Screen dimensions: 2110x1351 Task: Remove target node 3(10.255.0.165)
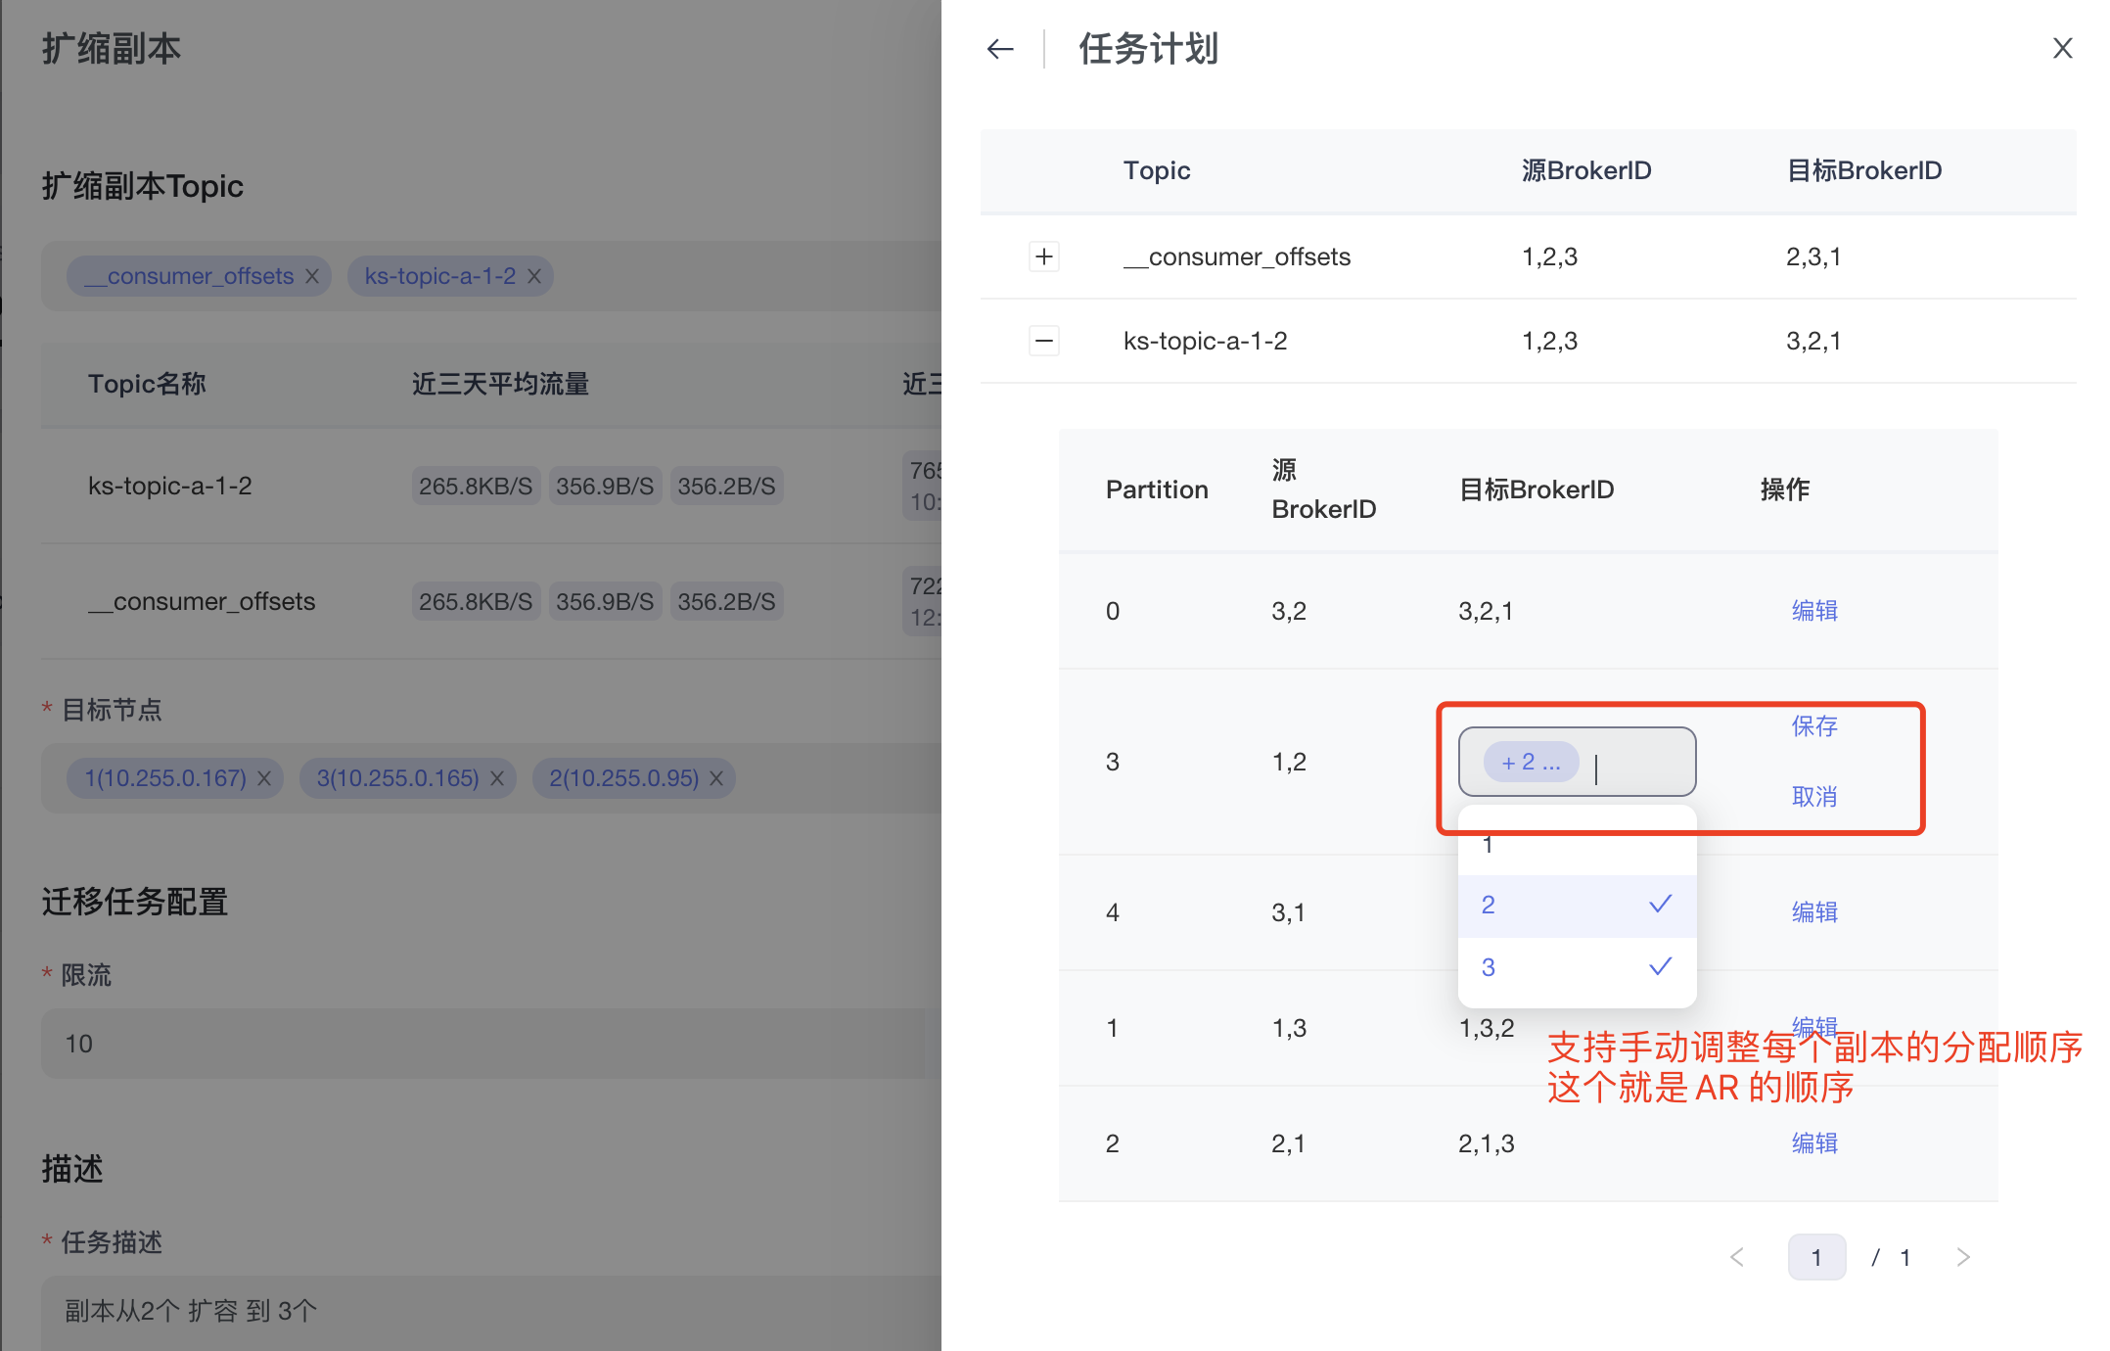(497, 778)
